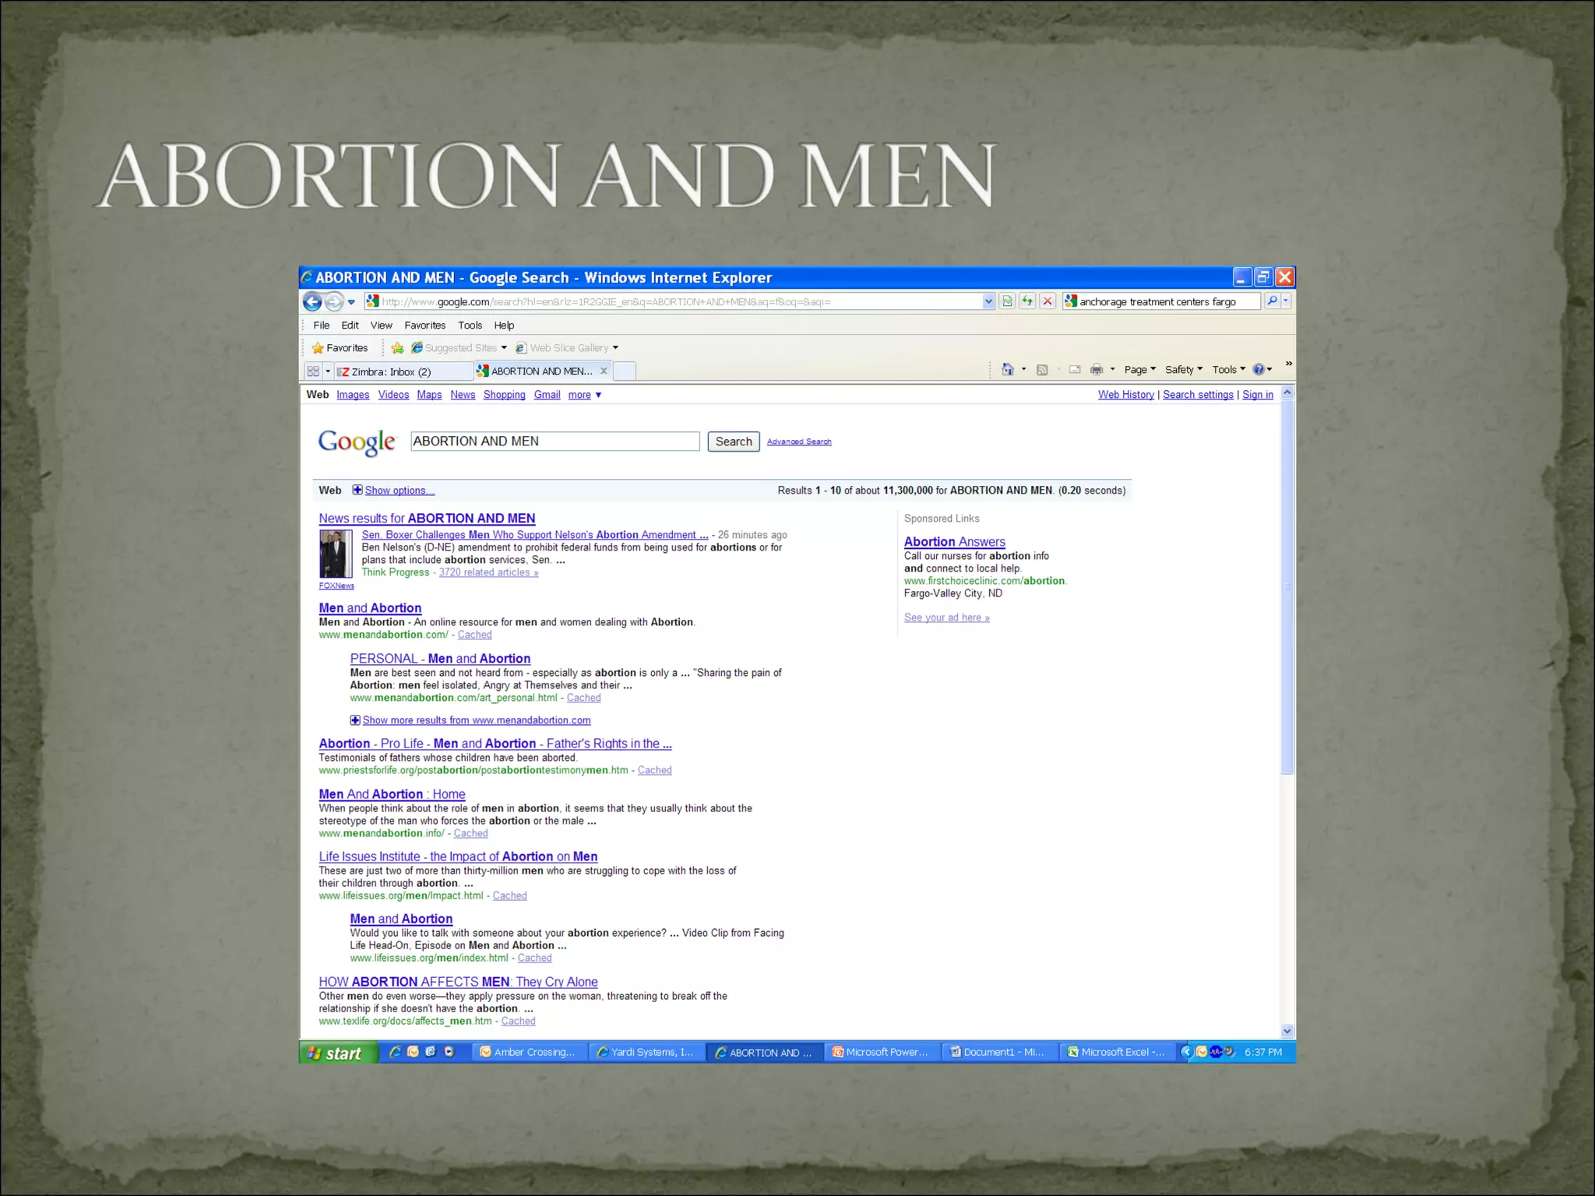Viewport: 1595px width, 1196px height.
Task: Click the browser Back arrow button
Action: [x=312, y=301]
